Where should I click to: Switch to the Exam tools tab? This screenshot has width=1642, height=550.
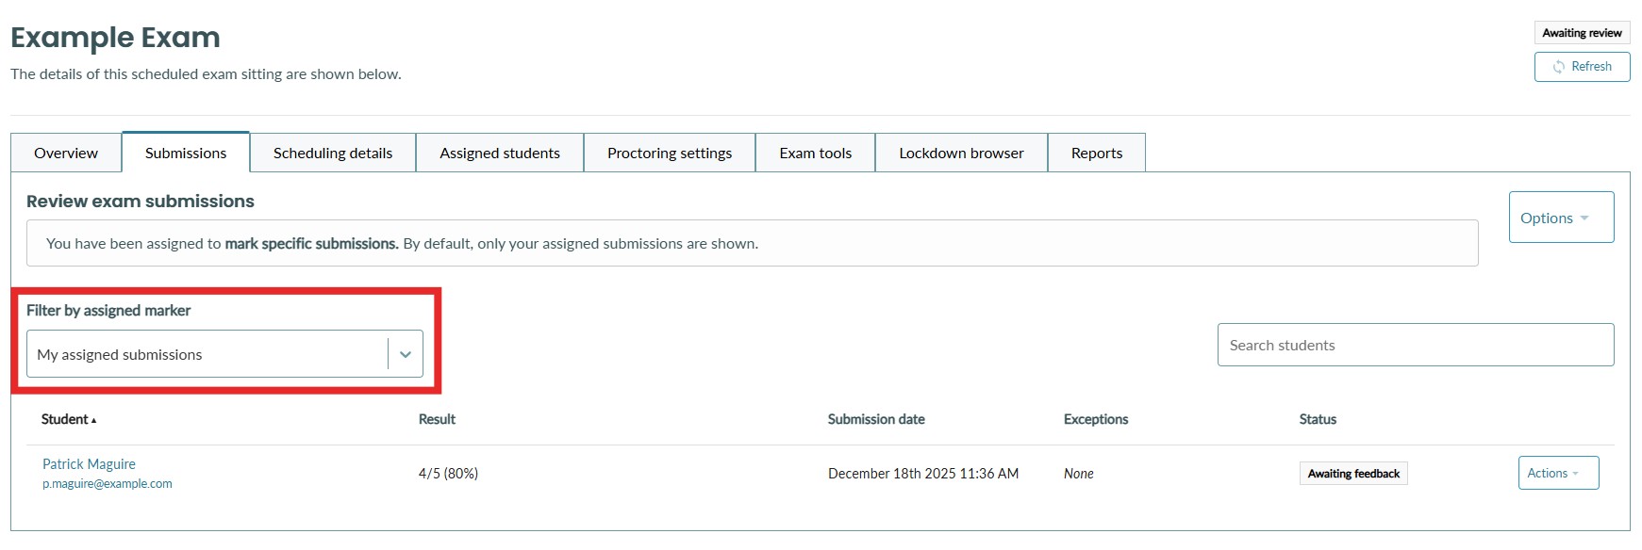coord(815,153)
